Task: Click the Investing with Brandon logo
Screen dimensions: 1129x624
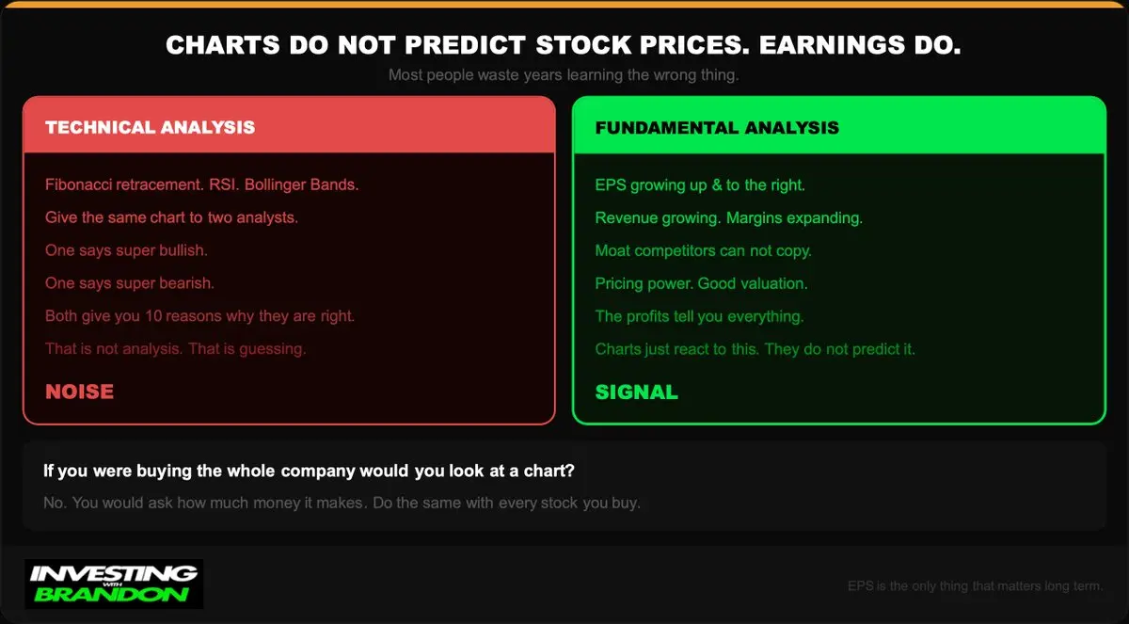Action: [x=114, y=584]
